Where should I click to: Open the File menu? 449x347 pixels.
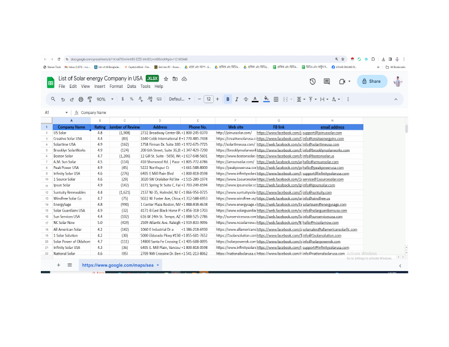tap(62, 86)
